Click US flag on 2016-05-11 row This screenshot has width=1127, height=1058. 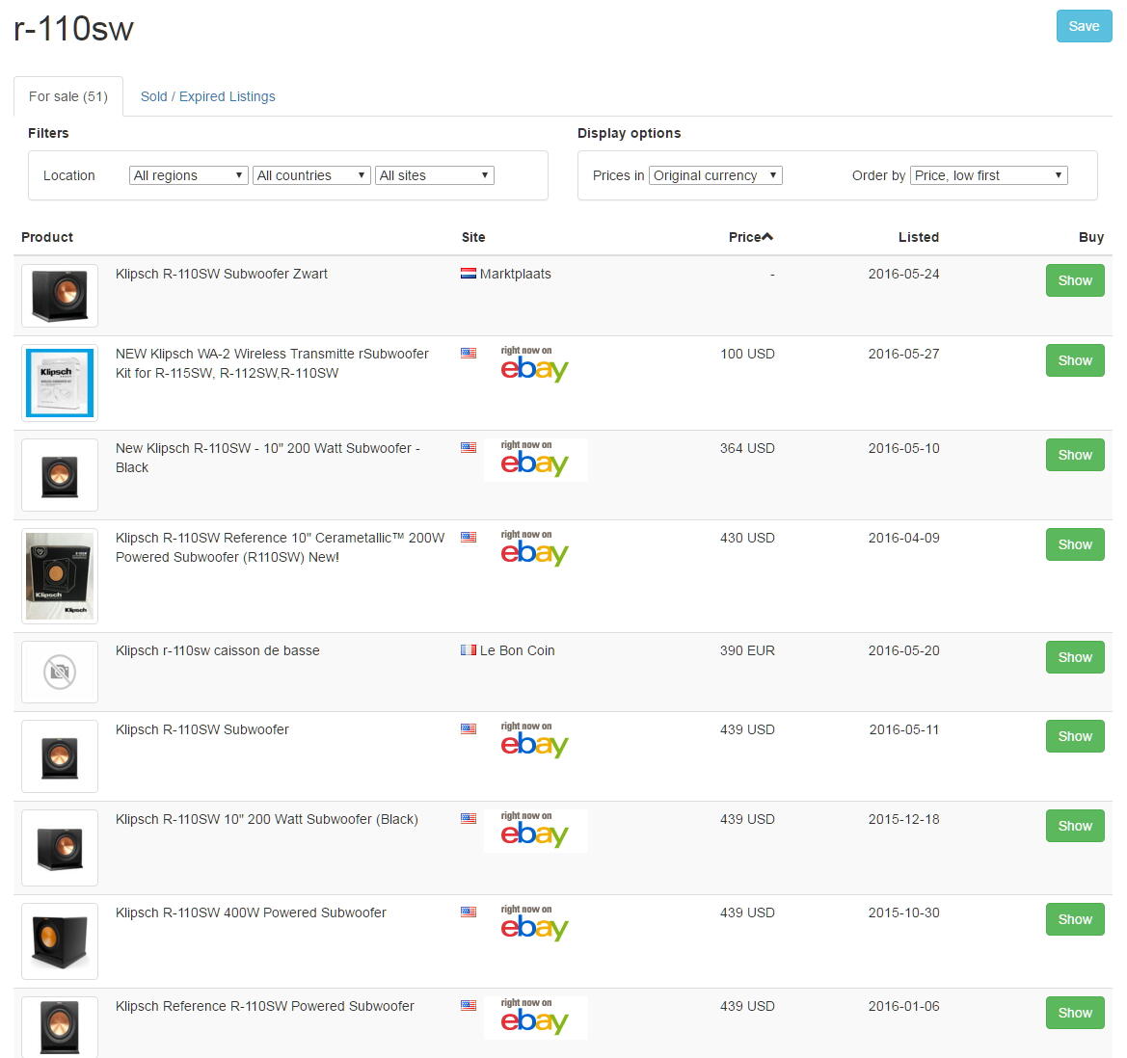[x=468, y=729]
